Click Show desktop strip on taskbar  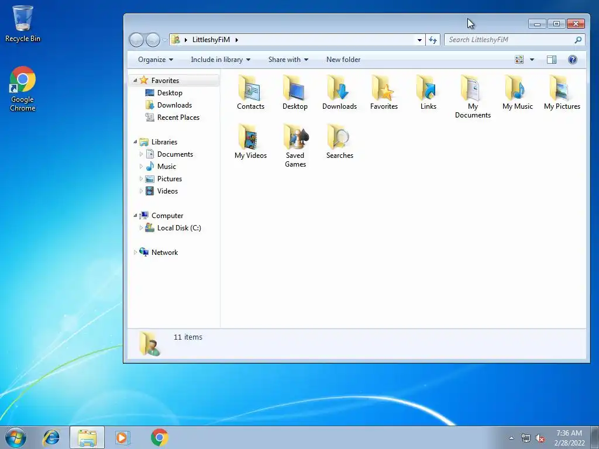[595, 437]
